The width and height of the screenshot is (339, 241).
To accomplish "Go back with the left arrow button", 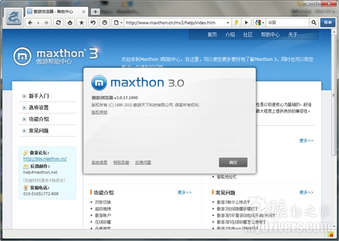I will 30,23.
